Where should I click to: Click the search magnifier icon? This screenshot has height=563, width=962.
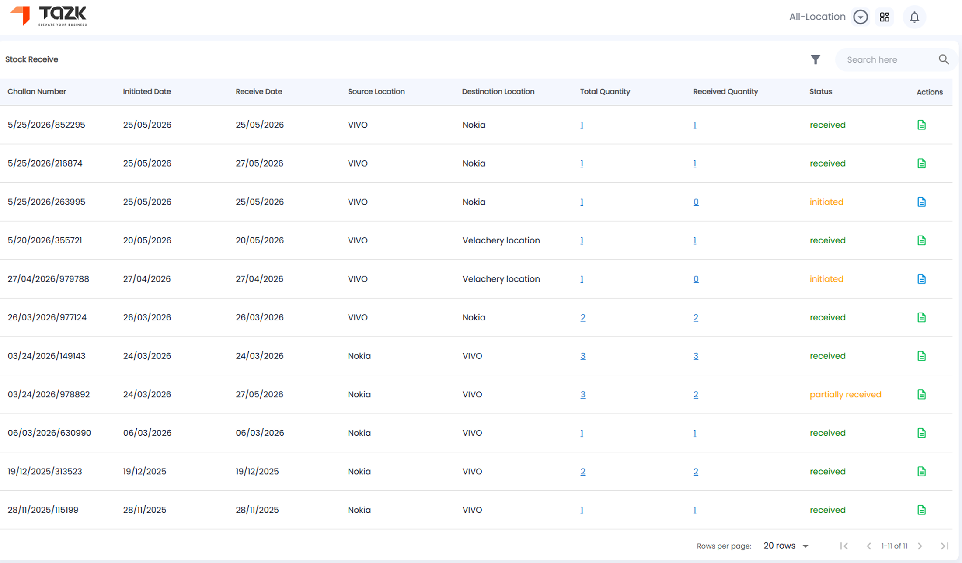pos(944,59)
